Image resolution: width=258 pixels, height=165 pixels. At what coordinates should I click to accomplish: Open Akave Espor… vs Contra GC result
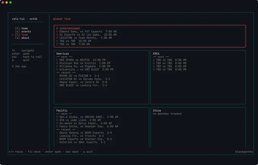coord(82,82)
